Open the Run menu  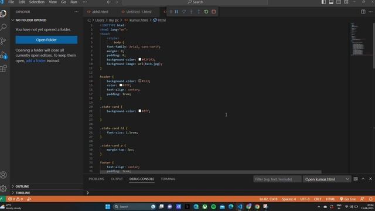(74, 2)
